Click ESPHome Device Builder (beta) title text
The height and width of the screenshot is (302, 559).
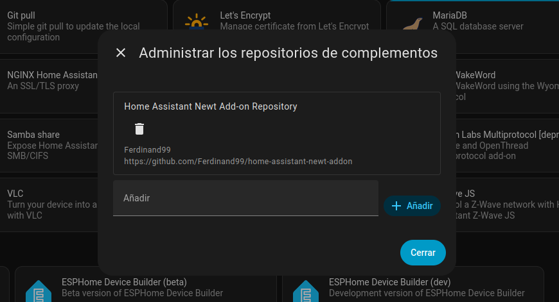coord(124,282)
